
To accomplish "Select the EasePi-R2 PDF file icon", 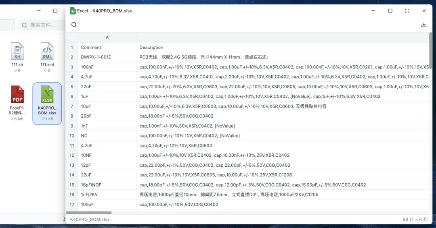I will click(x=17, y=95).
